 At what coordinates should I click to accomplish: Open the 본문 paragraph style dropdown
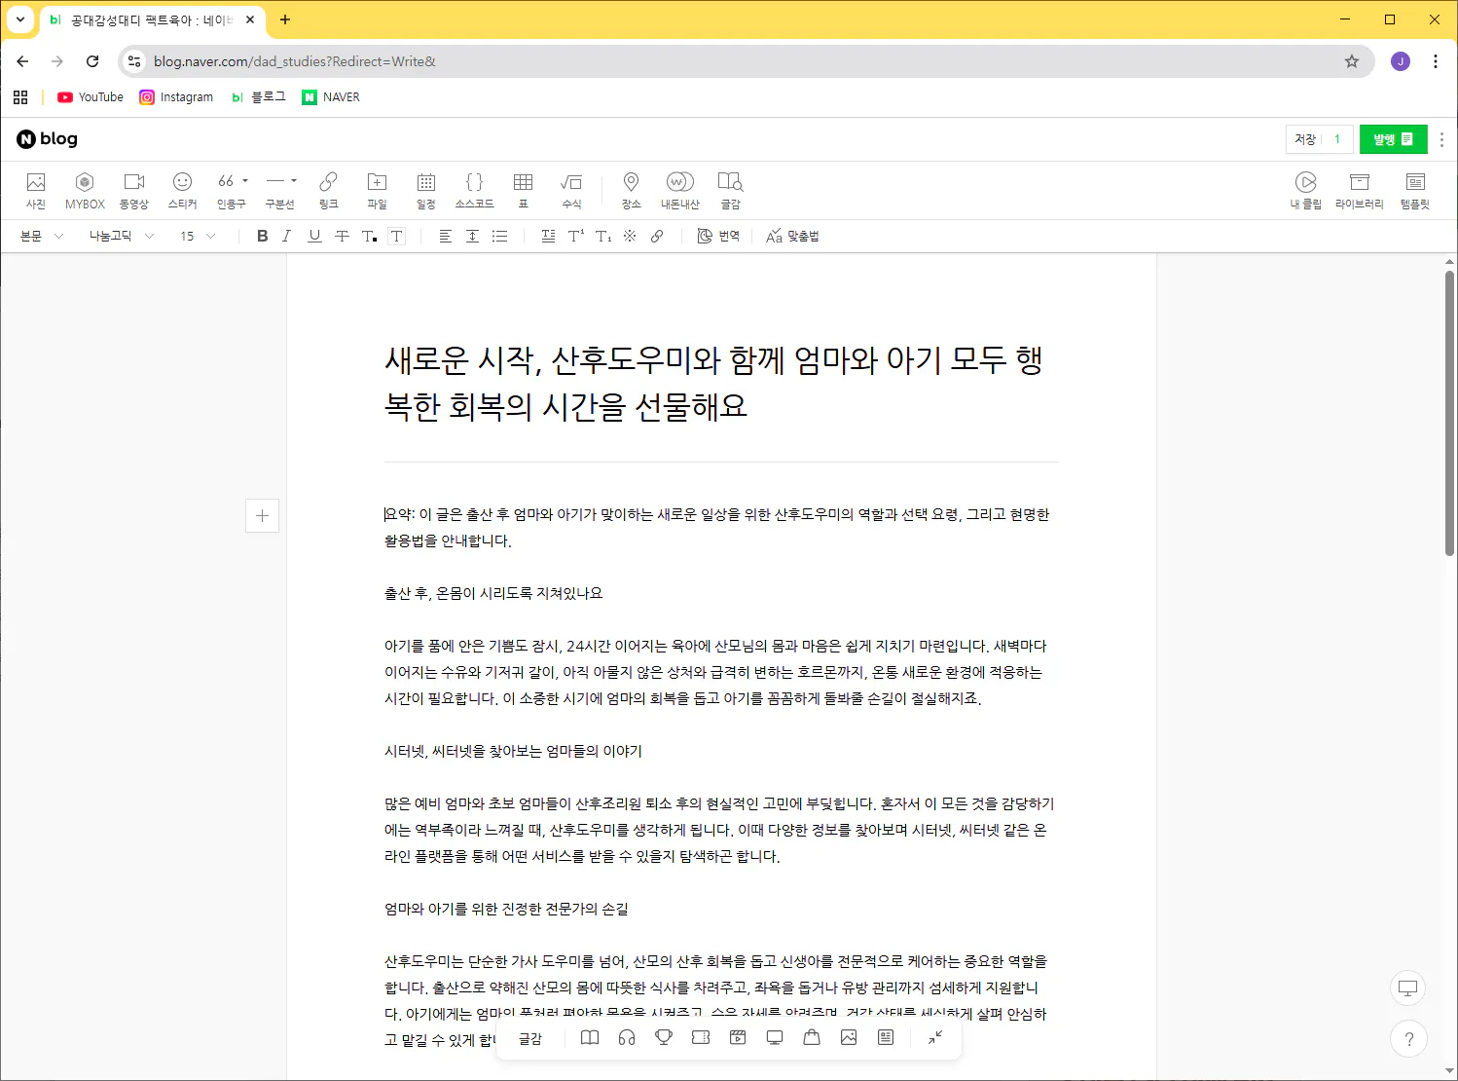[x=42, y=236]
